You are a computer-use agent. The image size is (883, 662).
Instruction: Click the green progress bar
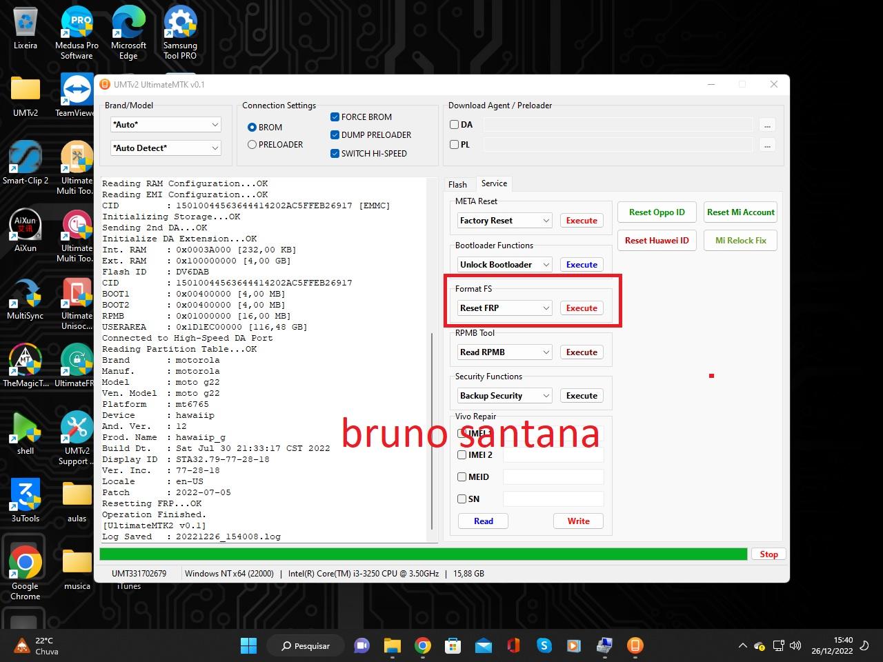[x=424, y=554]
